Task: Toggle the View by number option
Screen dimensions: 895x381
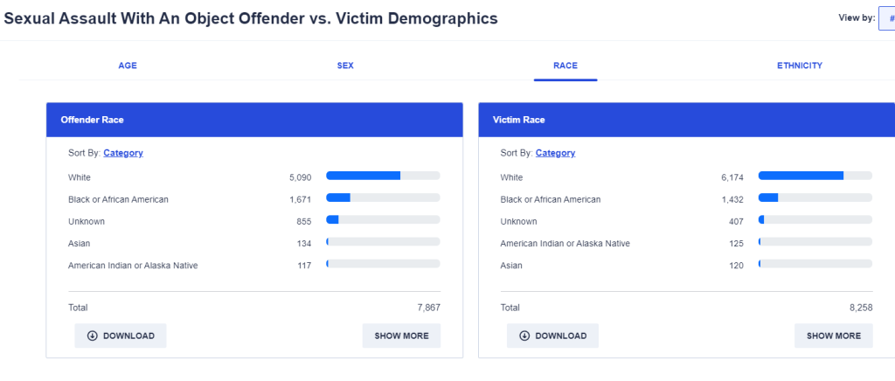Action: [887, 17]
